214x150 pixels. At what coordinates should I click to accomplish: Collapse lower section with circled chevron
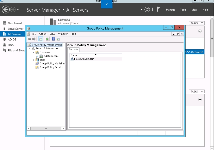[x=200, y=100]
